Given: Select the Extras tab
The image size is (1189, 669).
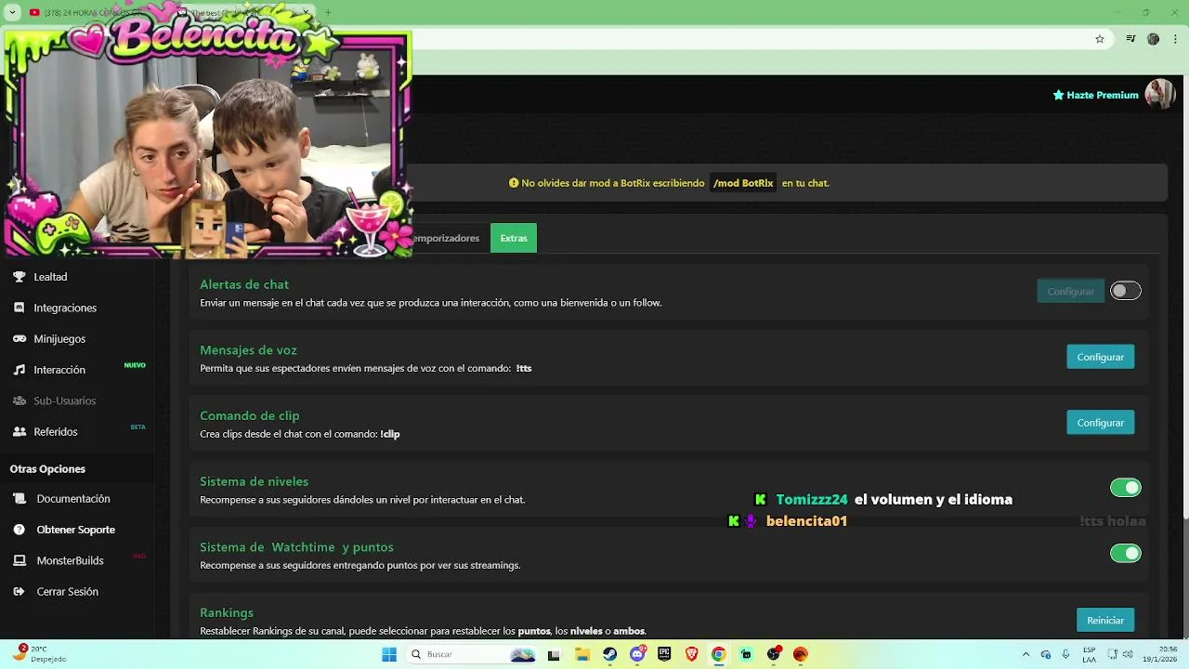Looking at the screenshot, I should click(514, 238).
